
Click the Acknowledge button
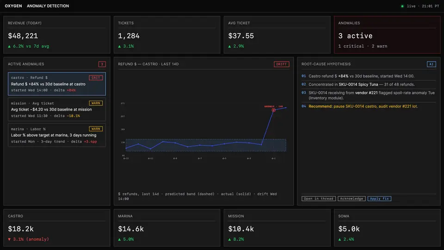point(351,199)
